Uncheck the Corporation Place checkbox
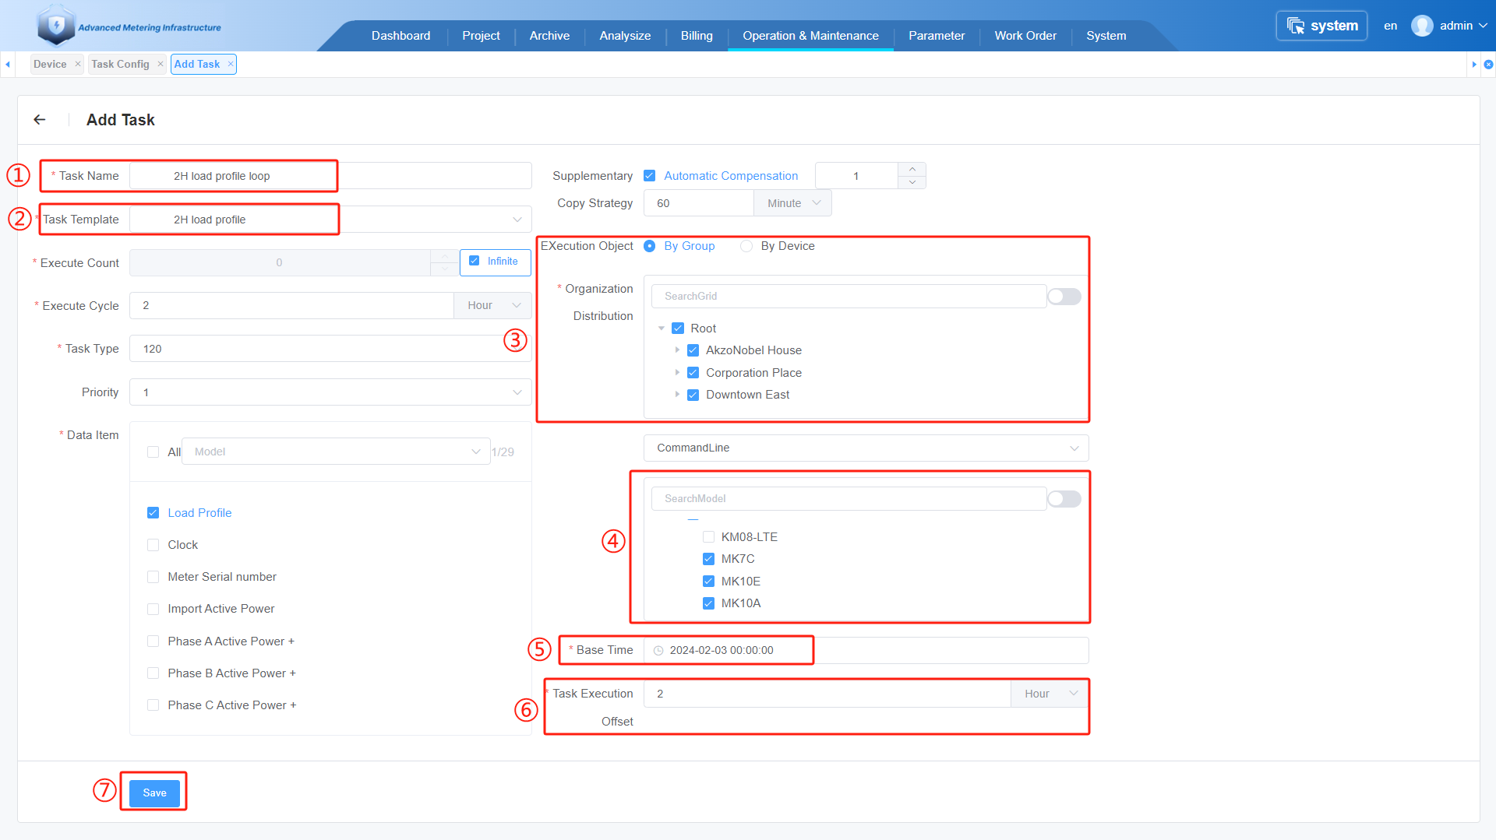The image size is (1496, 840). click(x=693, y=373)
